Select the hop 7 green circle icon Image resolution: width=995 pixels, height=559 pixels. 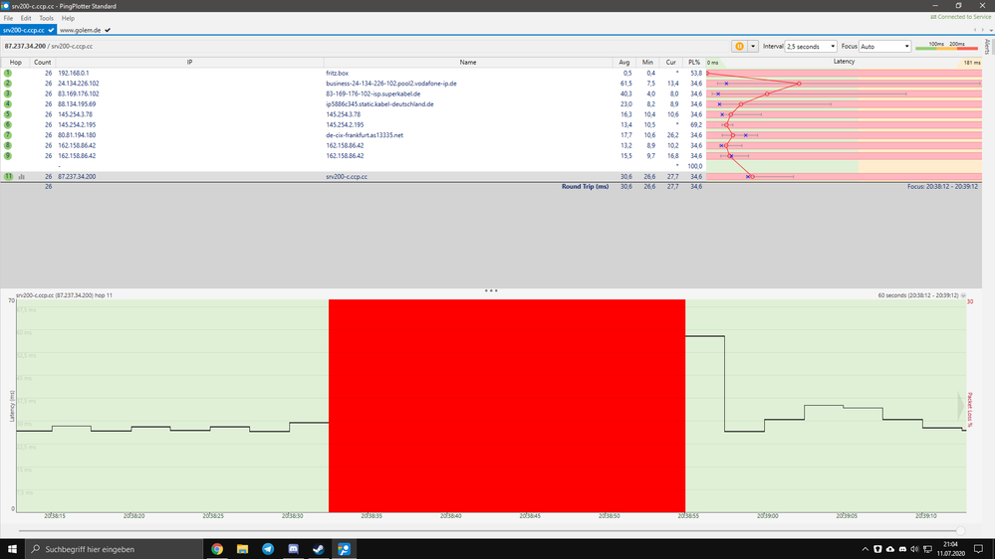[x=8, y=135]
